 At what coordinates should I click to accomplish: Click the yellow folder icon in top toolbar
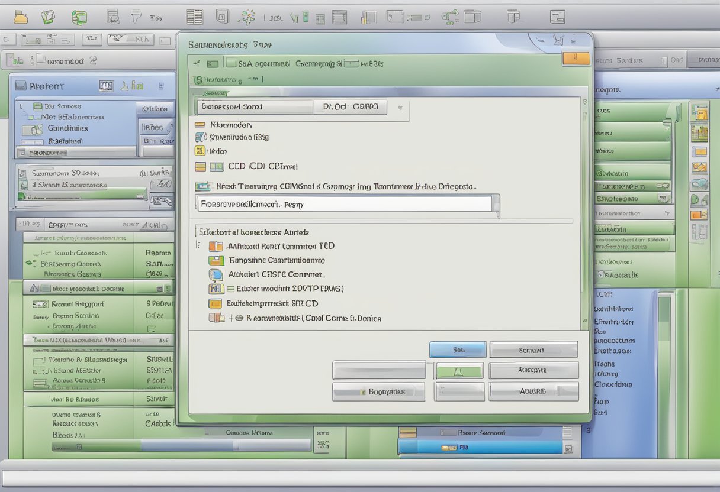click(21, 17)
